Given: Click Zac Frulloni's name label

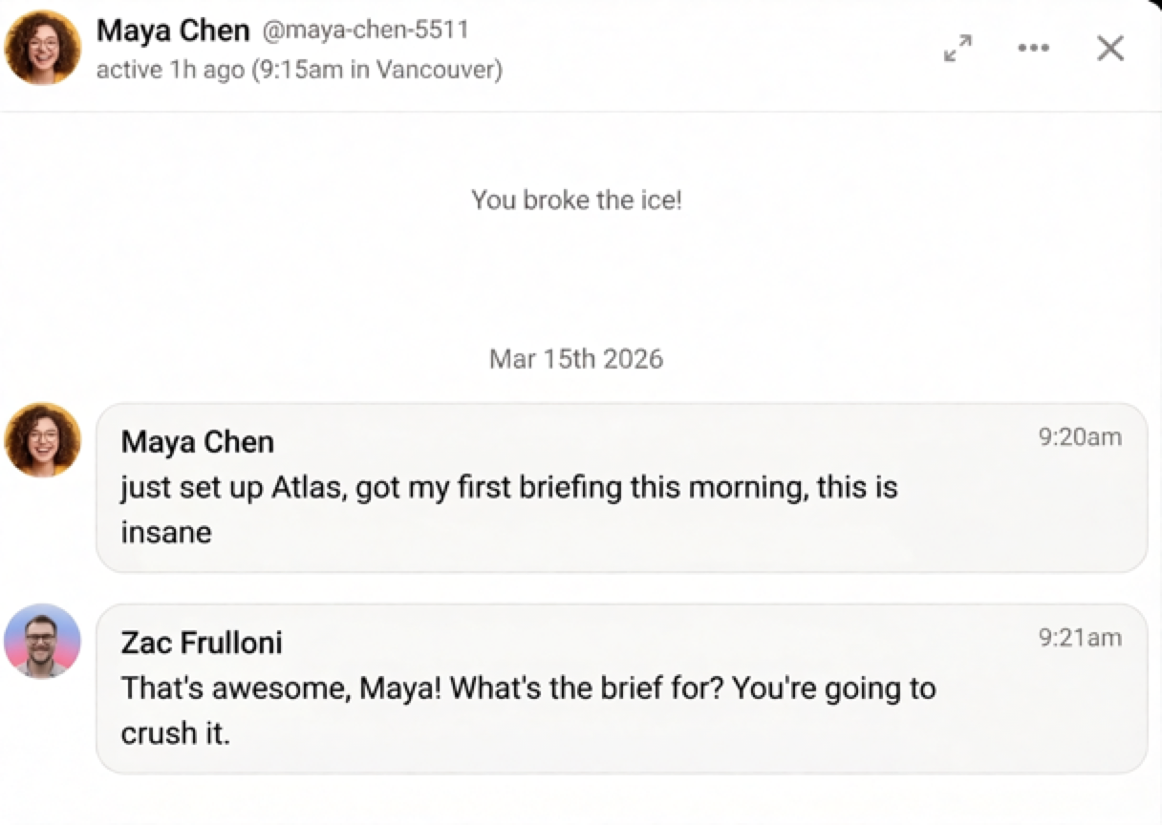Looking at the screenshot, I should [x=201, y=643].
